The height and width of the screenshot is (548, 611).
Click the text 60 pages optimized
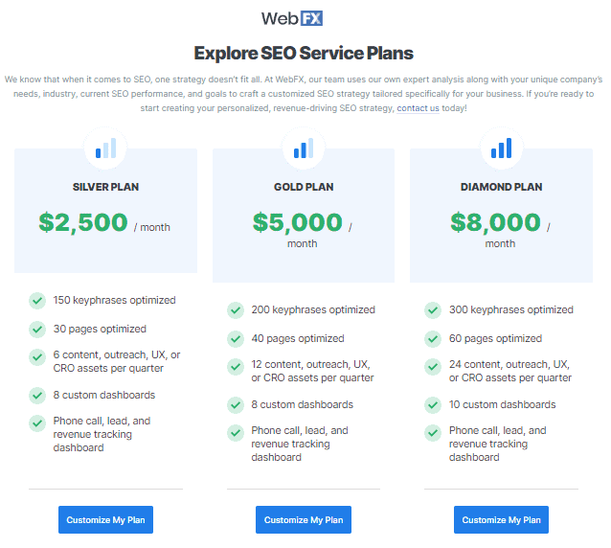(x=495, y=339)
